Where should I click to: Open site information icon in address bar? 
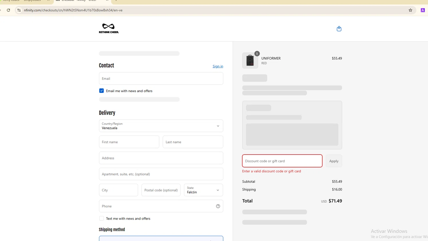point(19,10)
